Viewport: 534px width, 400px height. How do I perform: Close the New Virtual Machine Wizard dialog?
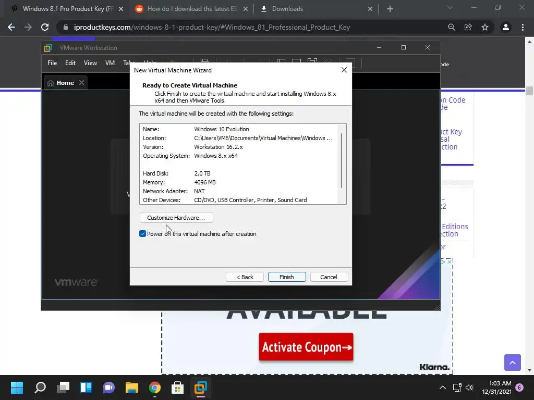point(344,70)
